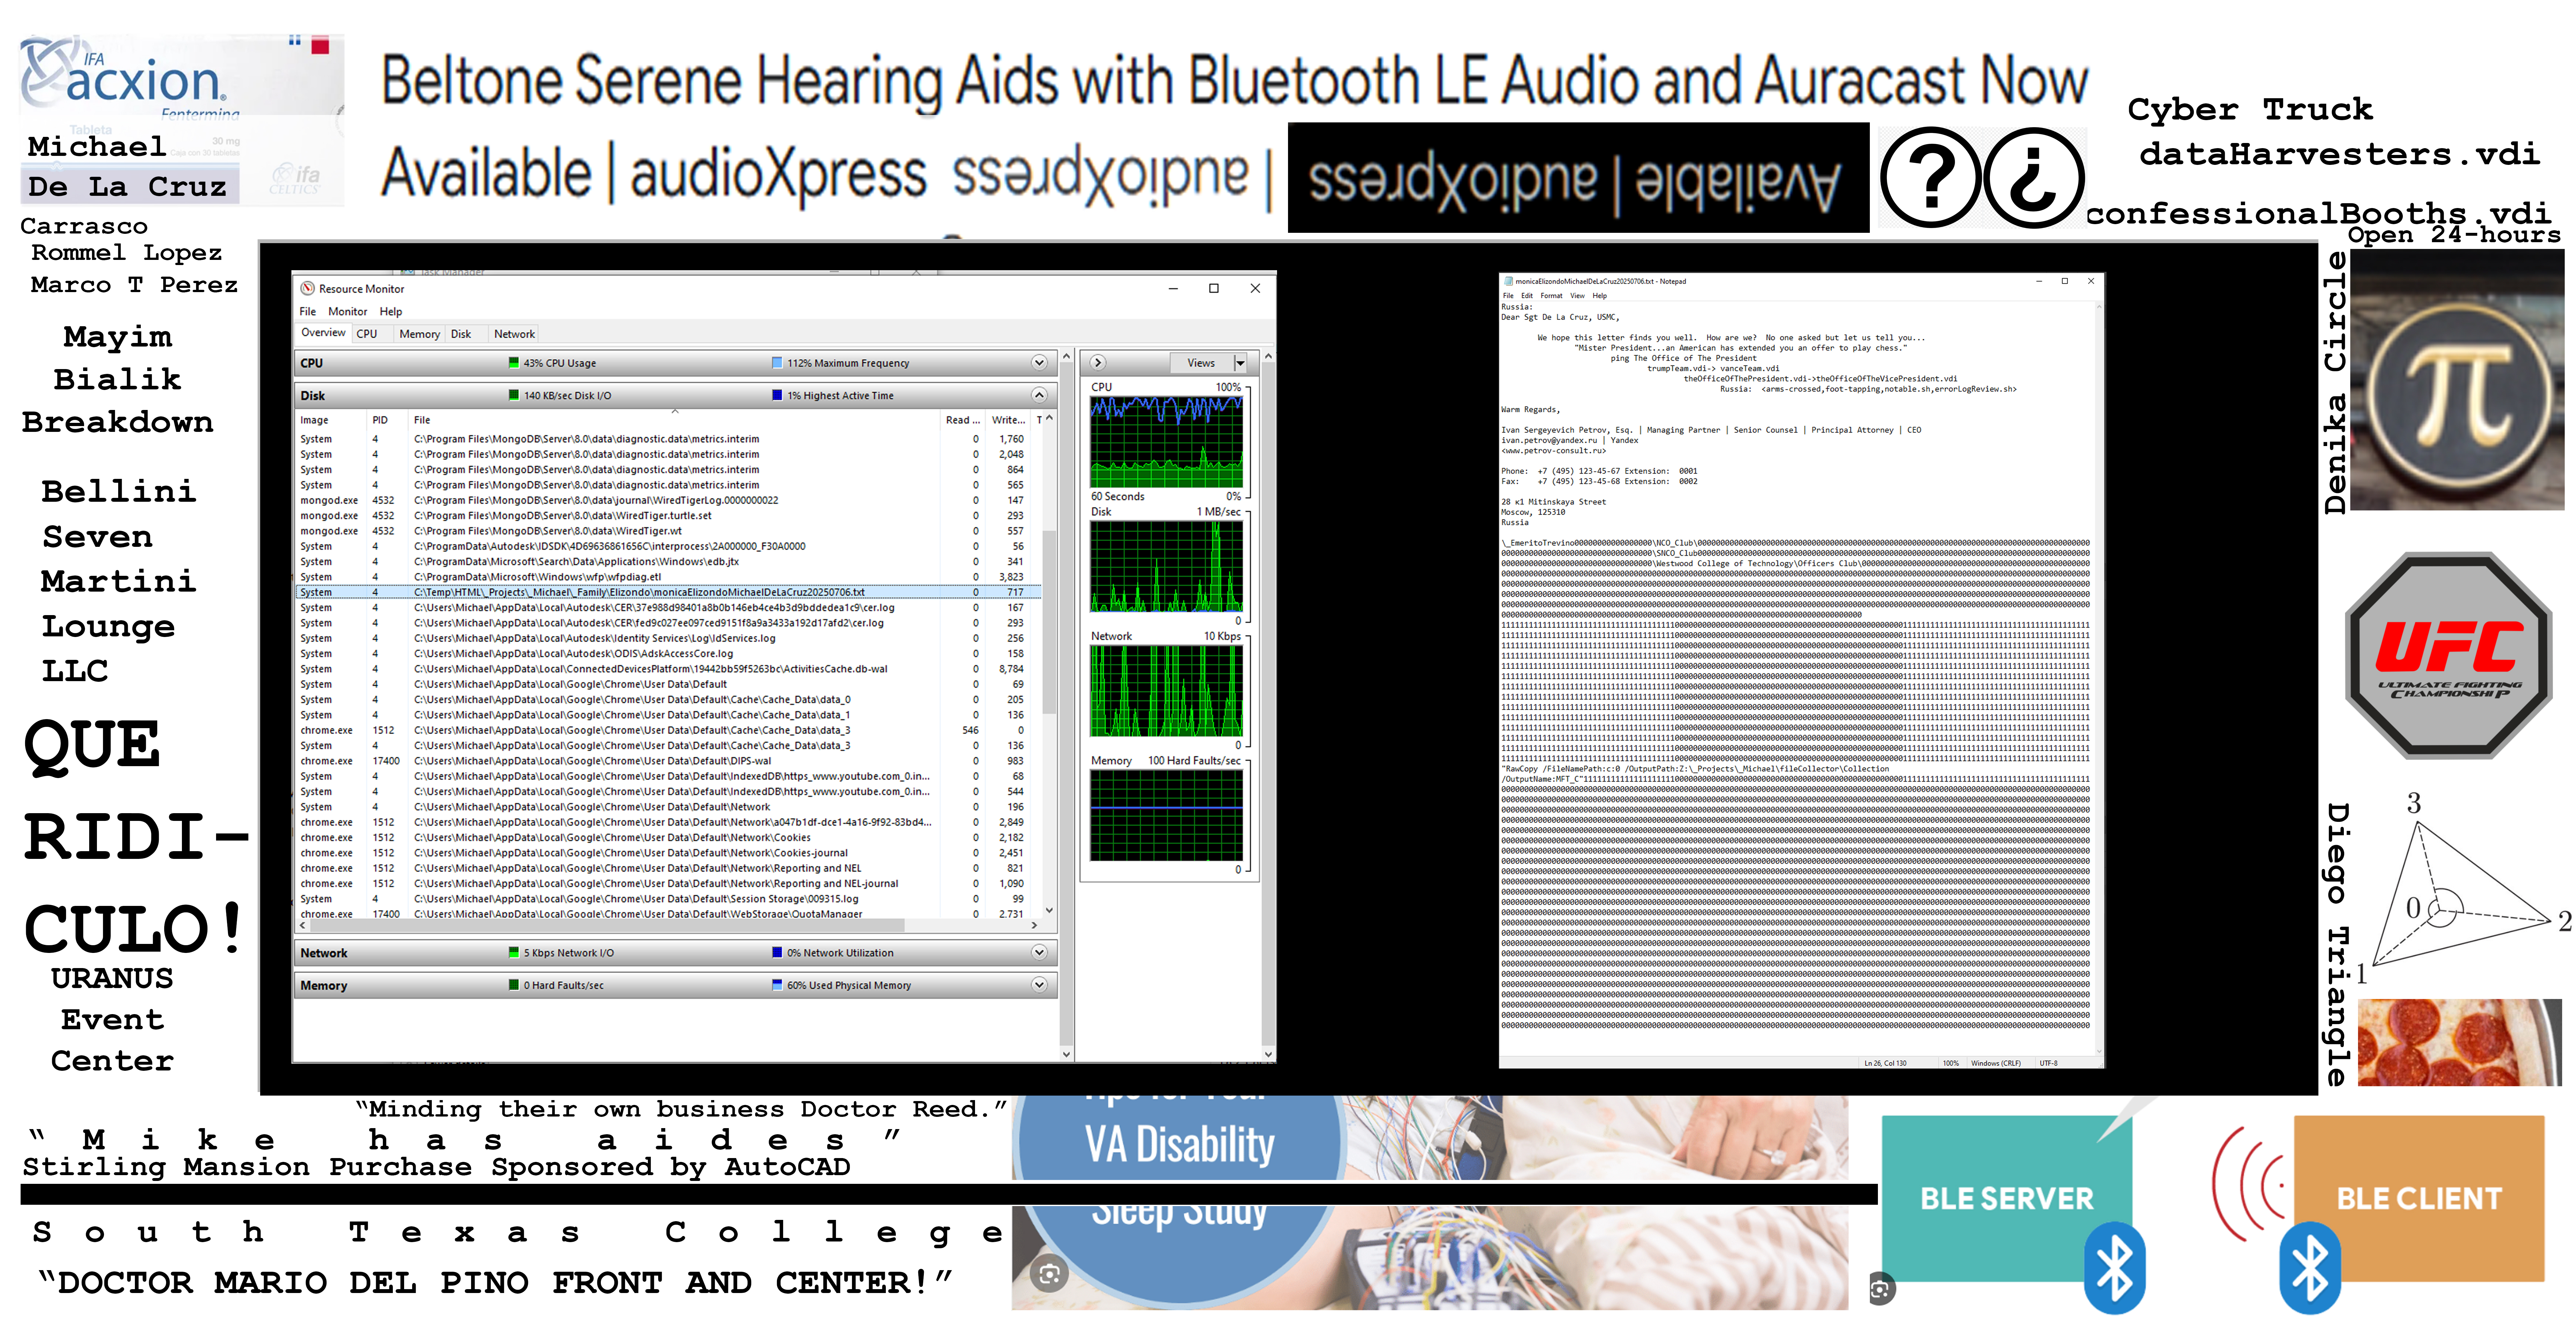The width and height of the screenshot is (2576, 1331).
Task: Collapse the Disk section
Action: coord(1039,395)
